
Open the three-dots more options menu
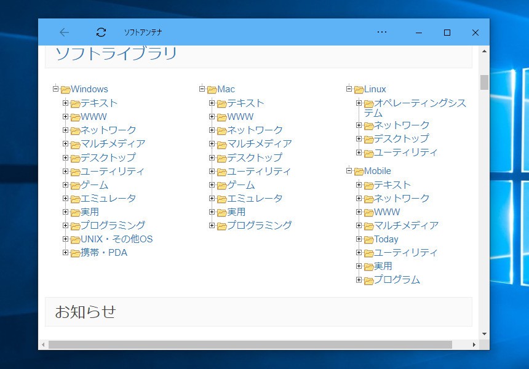click(382, 33)
